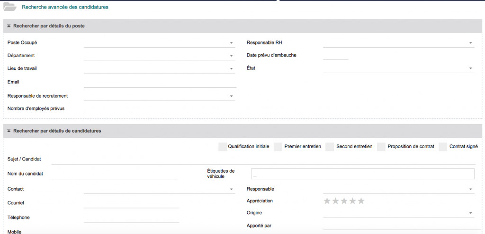Check the 'Qualification initiale' checkbox

[x=222, y=147]
